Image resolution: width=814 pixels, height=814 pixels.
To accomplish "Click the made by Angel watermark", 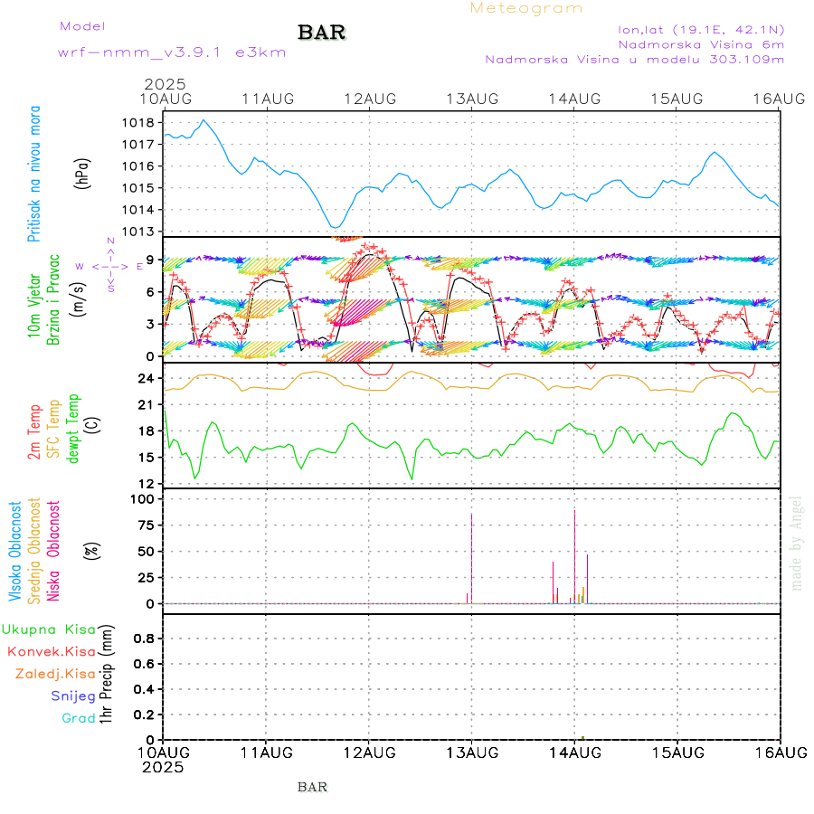I will pos(797,543).
